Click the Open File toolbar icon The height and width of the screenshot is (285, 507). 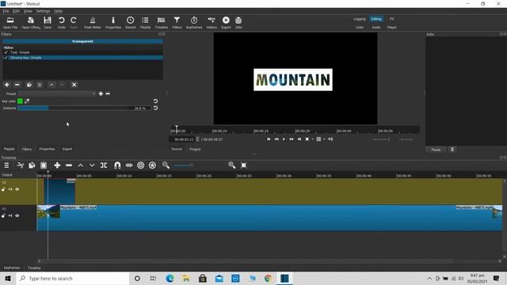[10, 23]
